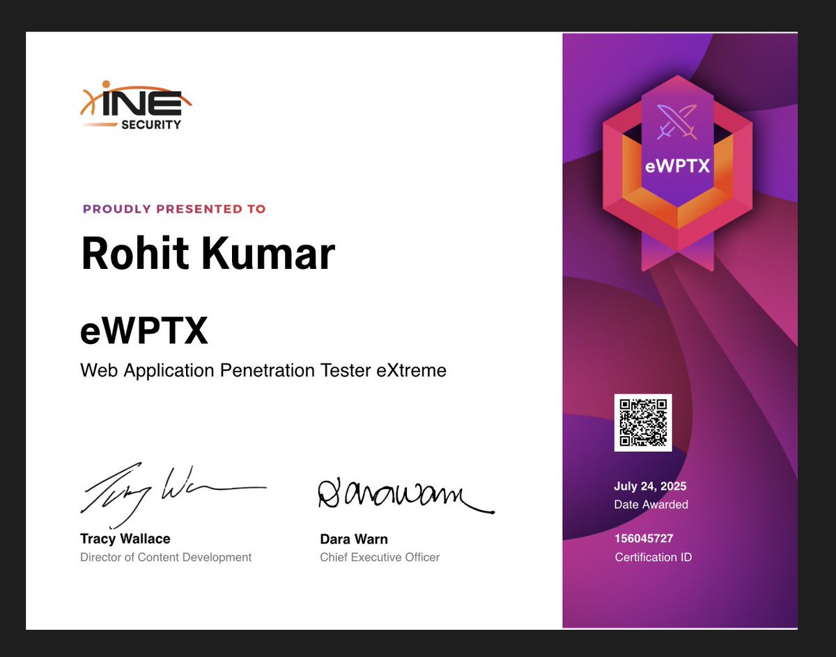Click Web Application Penetration Tester eXtreme text
Screen dimensions: 836x657
(x=263, y=370)
